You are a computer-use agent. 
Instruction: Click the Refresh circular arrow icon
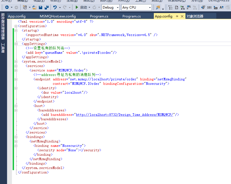pyautogui.click(x=94, y=7)
